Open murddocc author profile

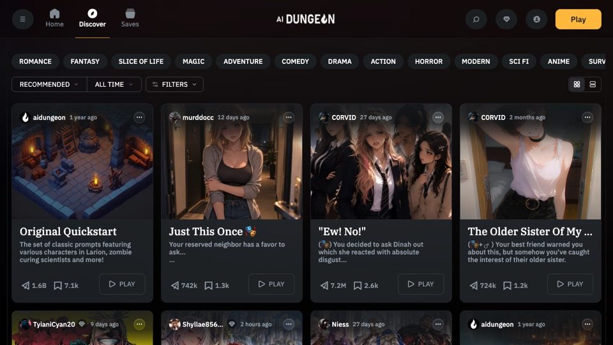click(x=192, y=118)
